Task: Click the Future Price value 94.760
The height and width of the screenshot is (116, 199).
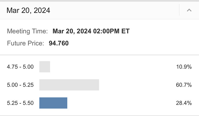Action: point(59,43)
